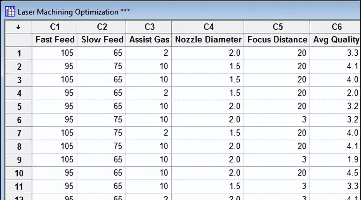Click Focus Distance cell in row 9
361x200 pixels.
[277, 159]
